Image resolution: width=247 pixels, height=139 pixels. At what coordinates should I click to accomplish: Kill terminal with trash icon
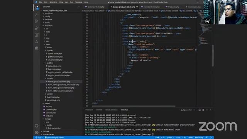tap(203, 110)
